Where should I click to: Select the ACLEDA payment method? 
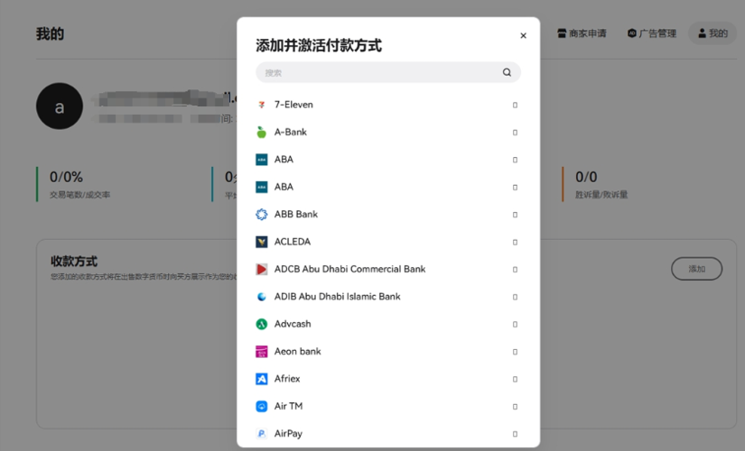click(388, 242)
